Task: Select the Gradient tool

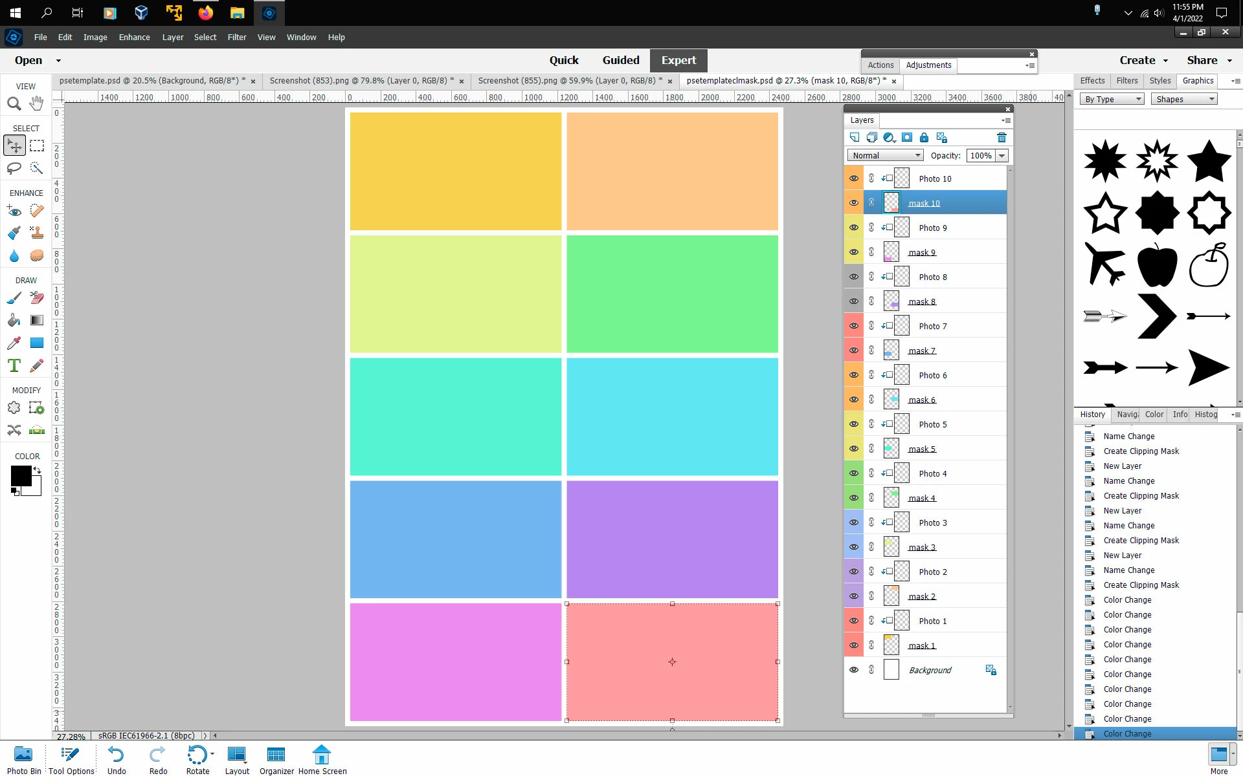Action: click(37, 321)
